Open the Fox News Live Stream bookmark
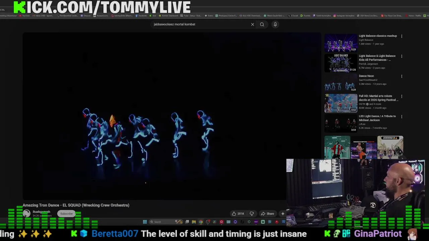Screen dimensions: 429x241 point(391,16)
